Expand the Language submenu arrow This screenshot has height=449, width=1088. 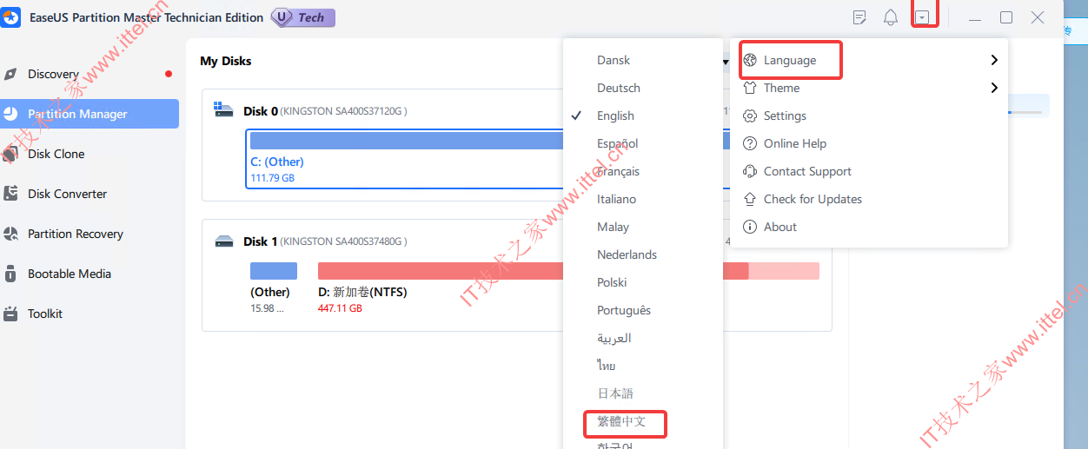(x=994, y=60)
